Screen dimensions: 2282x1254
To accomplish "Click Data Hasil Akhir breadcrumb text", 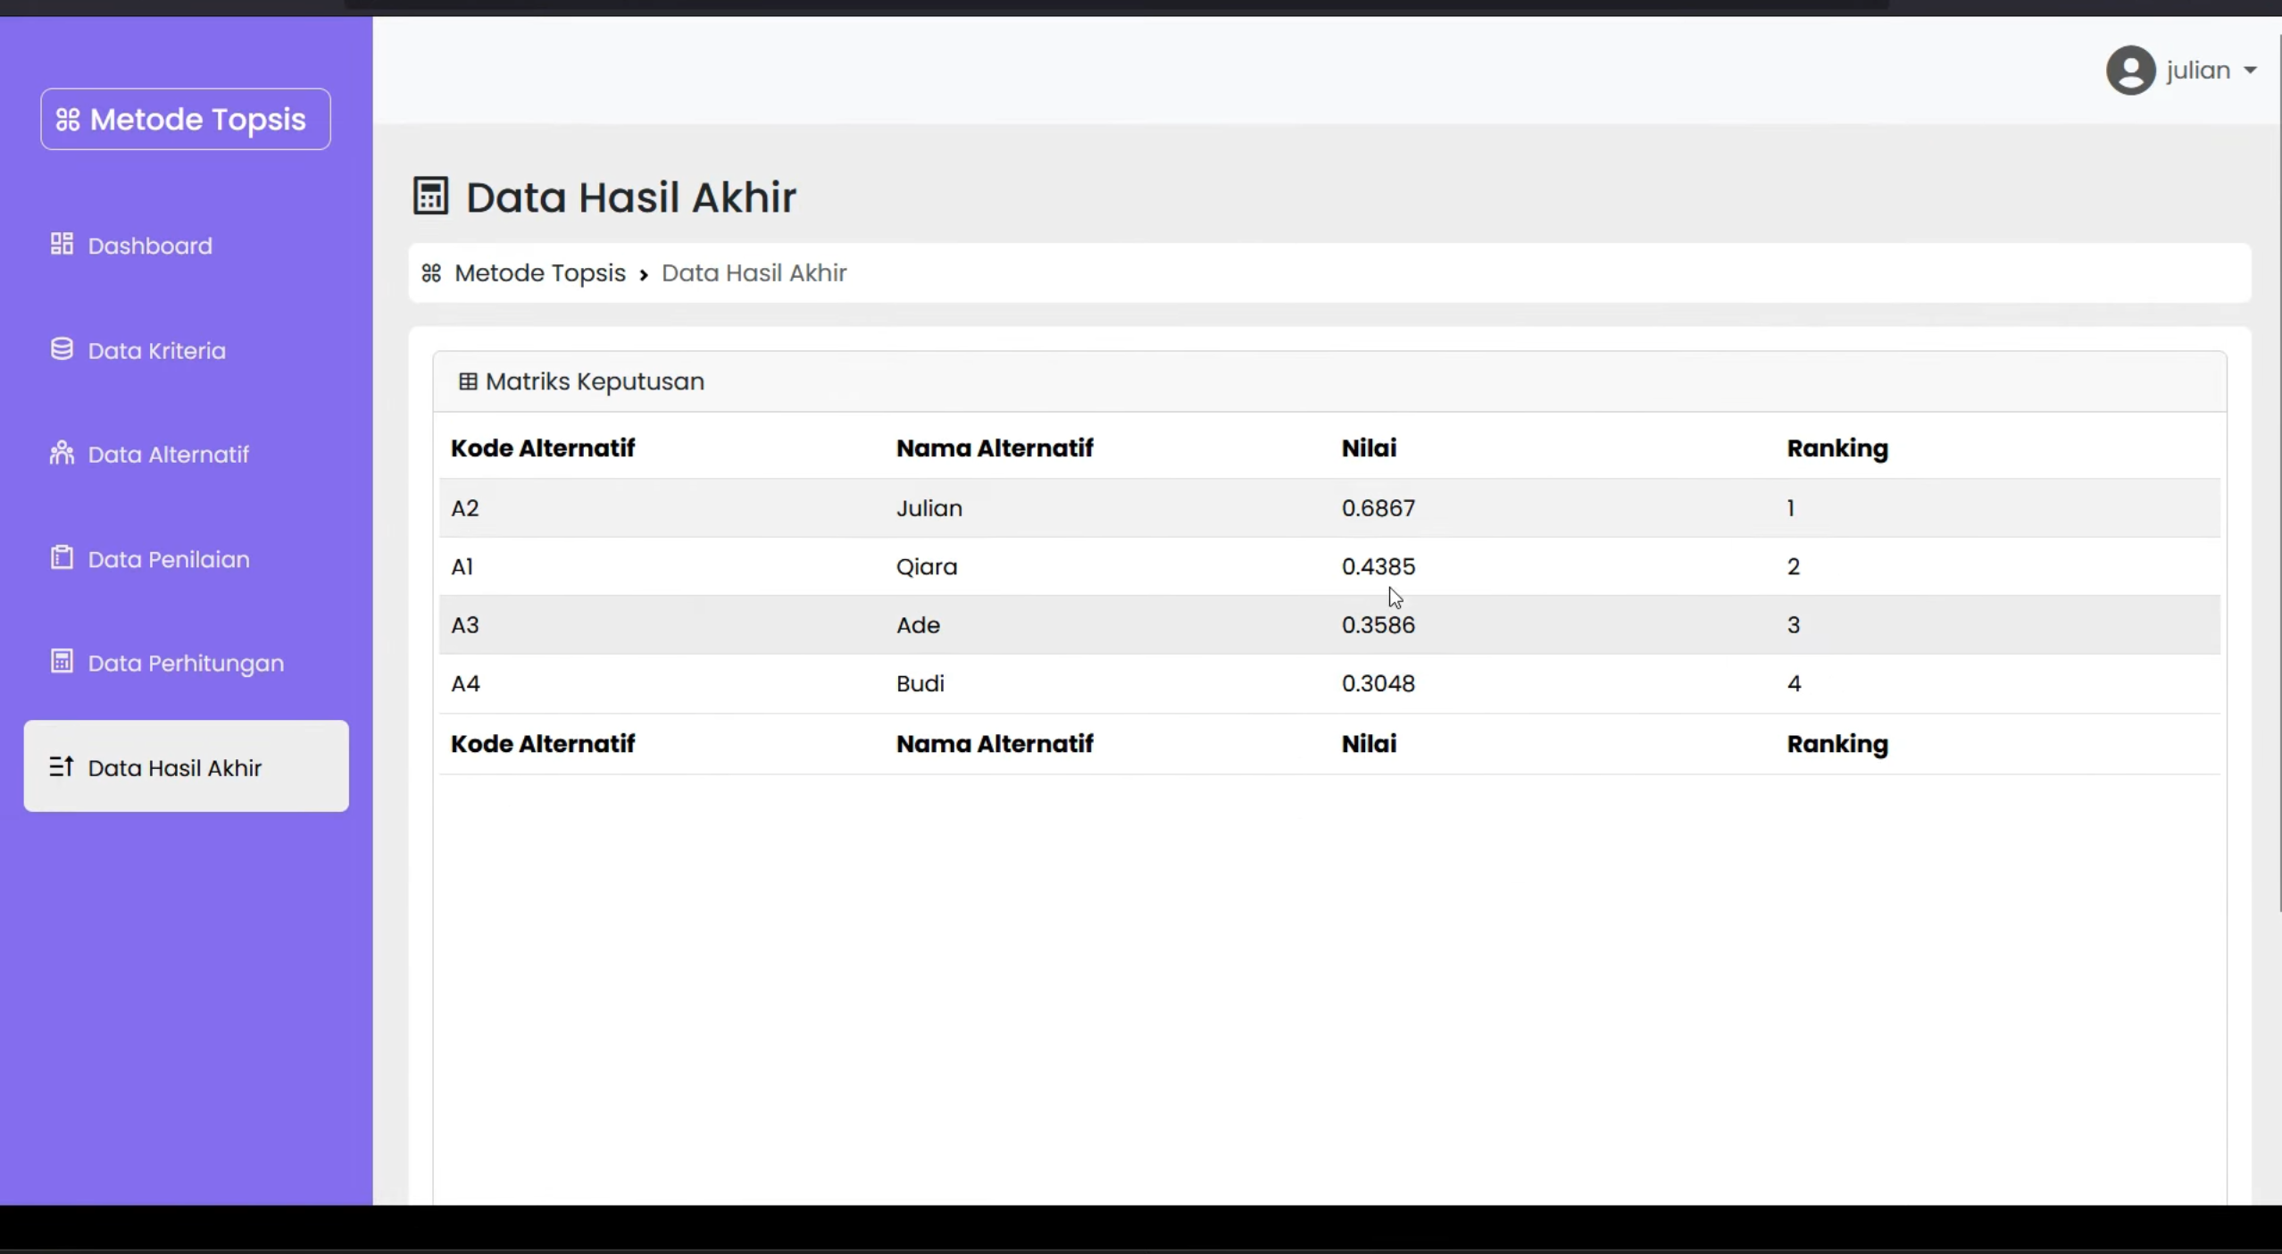I will [x=754, y=273].
